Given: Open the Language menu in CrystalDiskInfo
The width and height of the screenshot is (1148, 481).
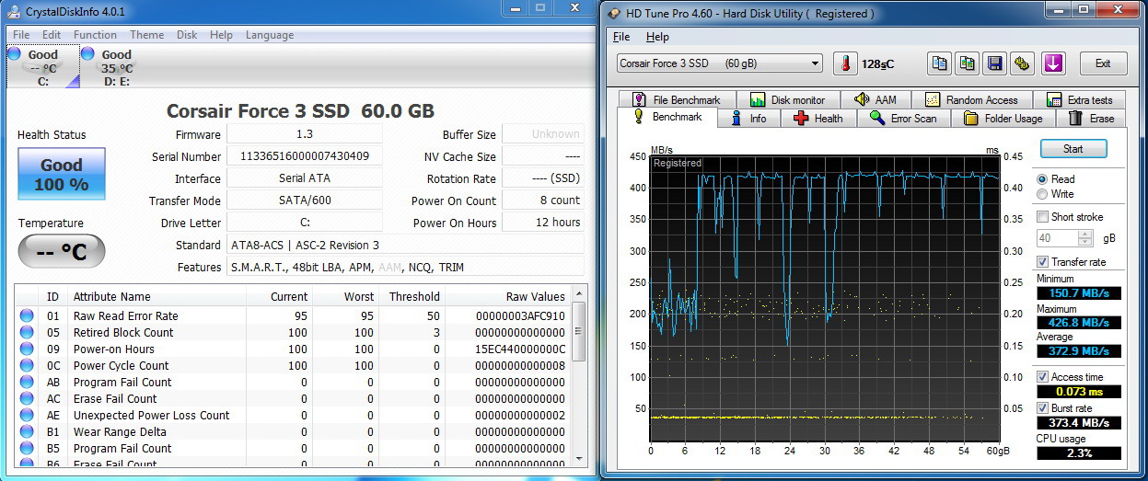Looking at the screenshot, I should 270,35.
